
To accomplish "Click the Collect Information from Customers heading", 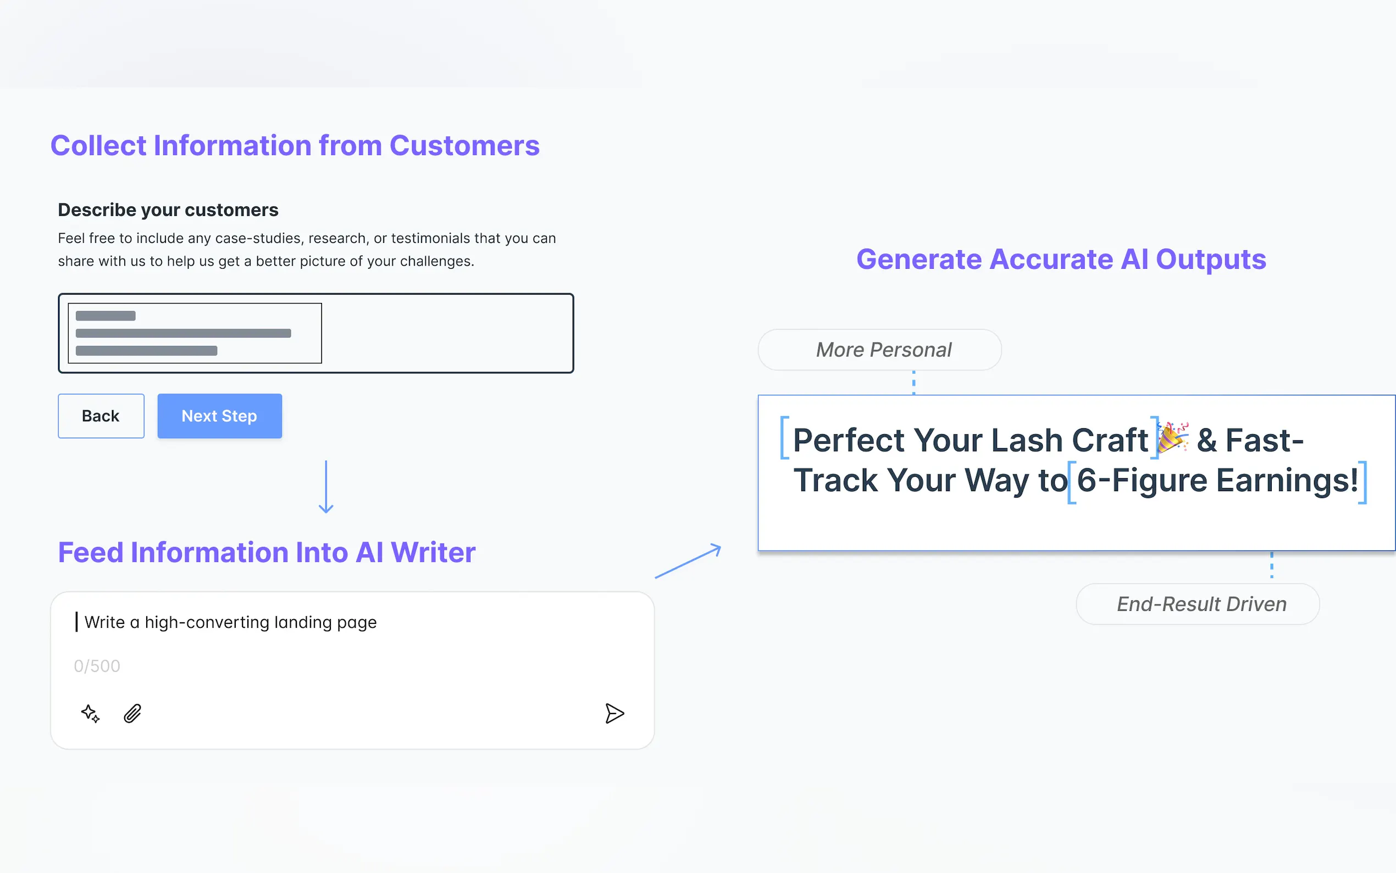I will (295, 146).
